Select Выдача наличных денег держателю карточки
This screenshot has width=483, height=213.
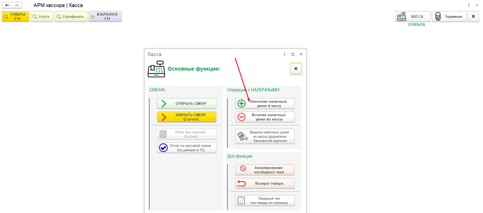click(265, 136)
